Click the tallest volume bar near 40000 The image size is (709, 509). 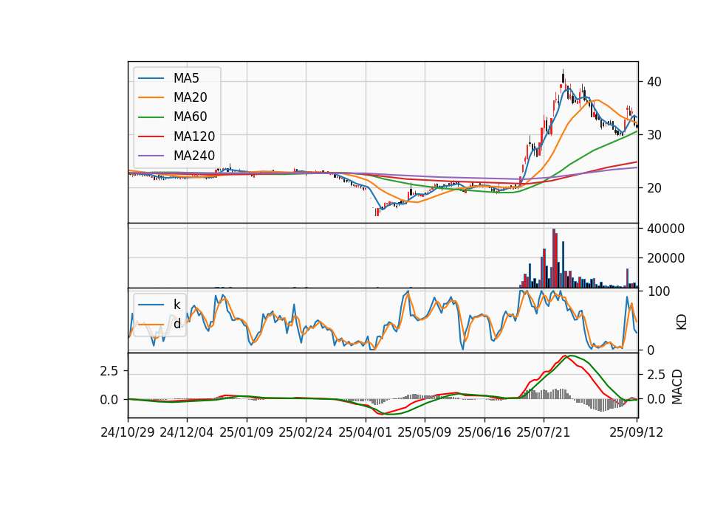coord(553,258)
